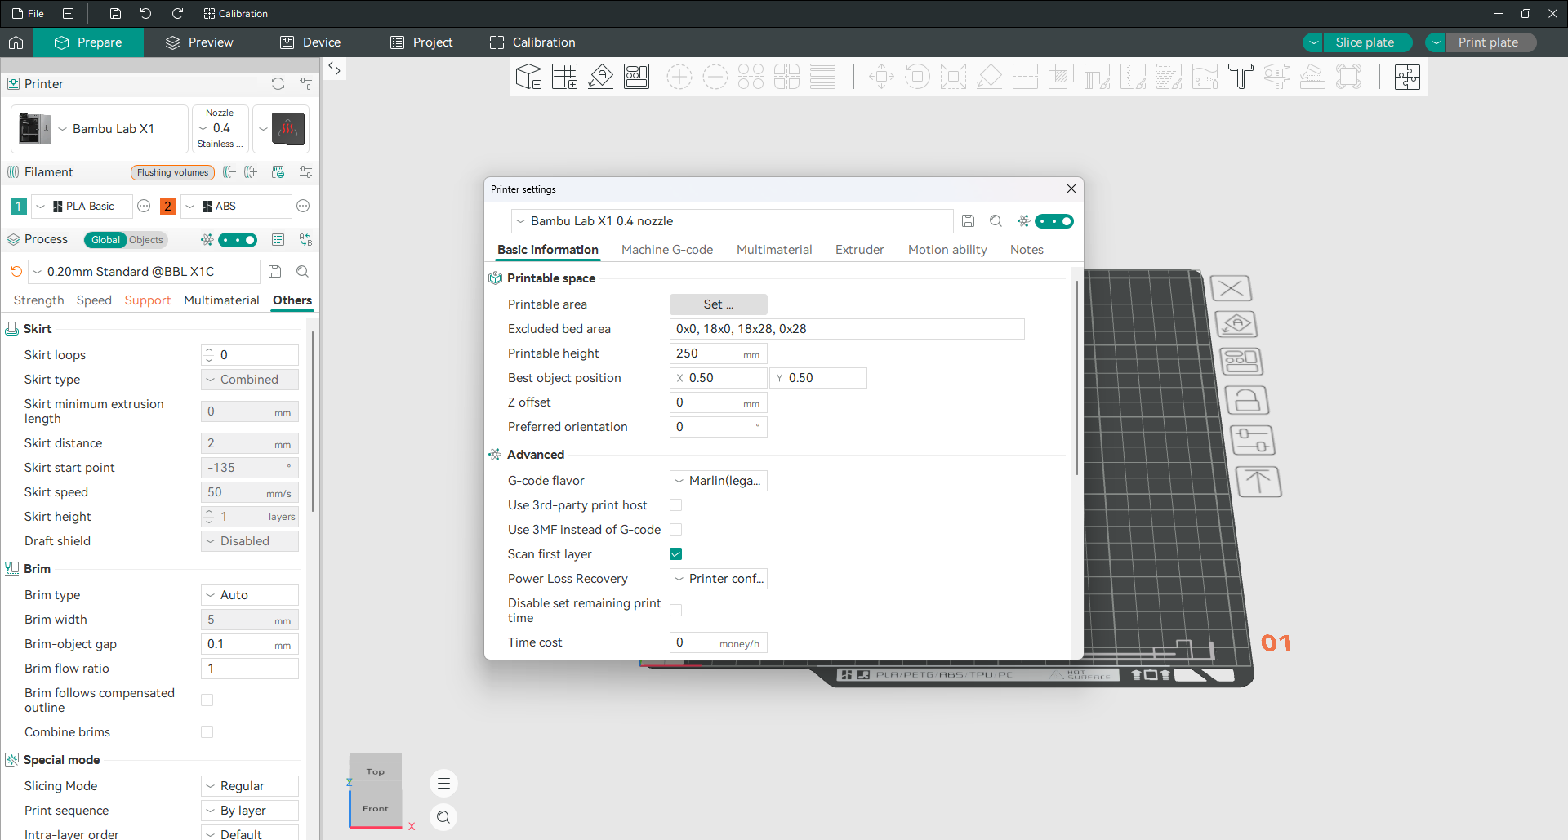Switch to the Device tab
Image resolution: width=1568 pixels, height=840 pixels.
pyautogui.click(x=310, y=42)
